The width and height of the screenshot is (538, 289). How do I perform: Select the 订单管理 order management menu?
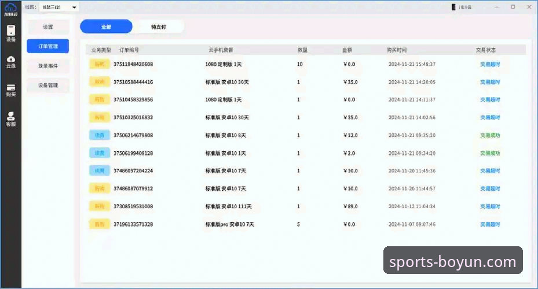48,46
